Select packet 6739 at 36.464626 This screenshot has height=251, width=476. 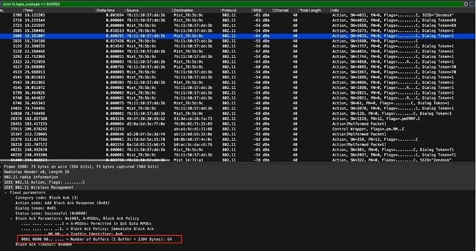click(x=238, y=92)
